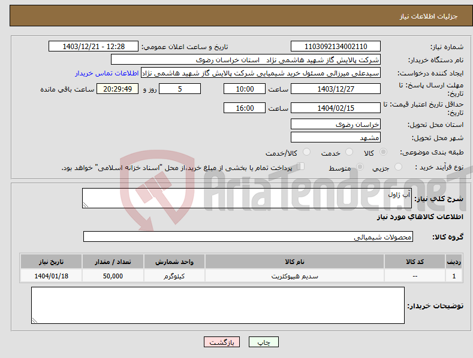
Task: Select the جزیی purchase type radio
Action: coord(398,166)
